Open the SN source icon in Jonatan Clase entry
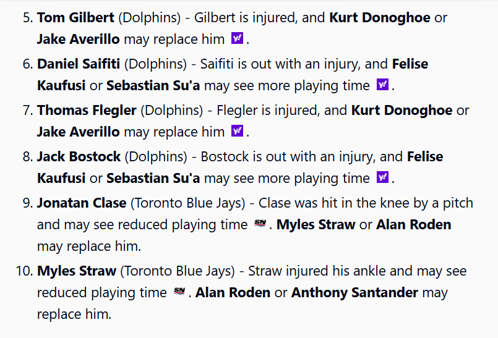 260,224
